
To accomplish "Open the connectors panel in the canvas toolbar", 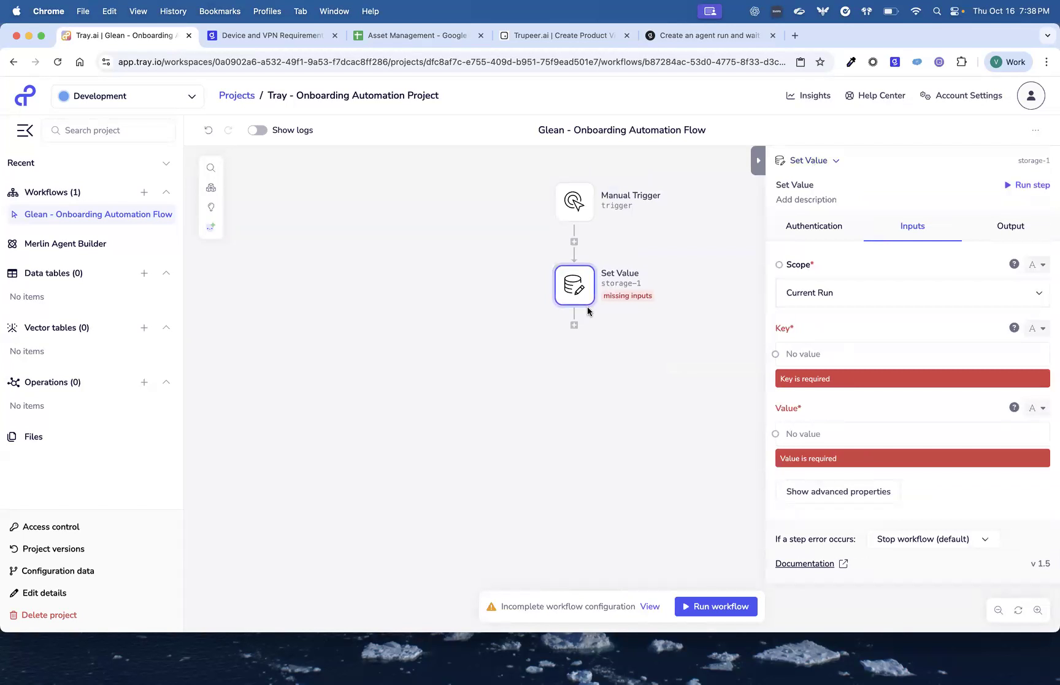I will coord(211,187).
